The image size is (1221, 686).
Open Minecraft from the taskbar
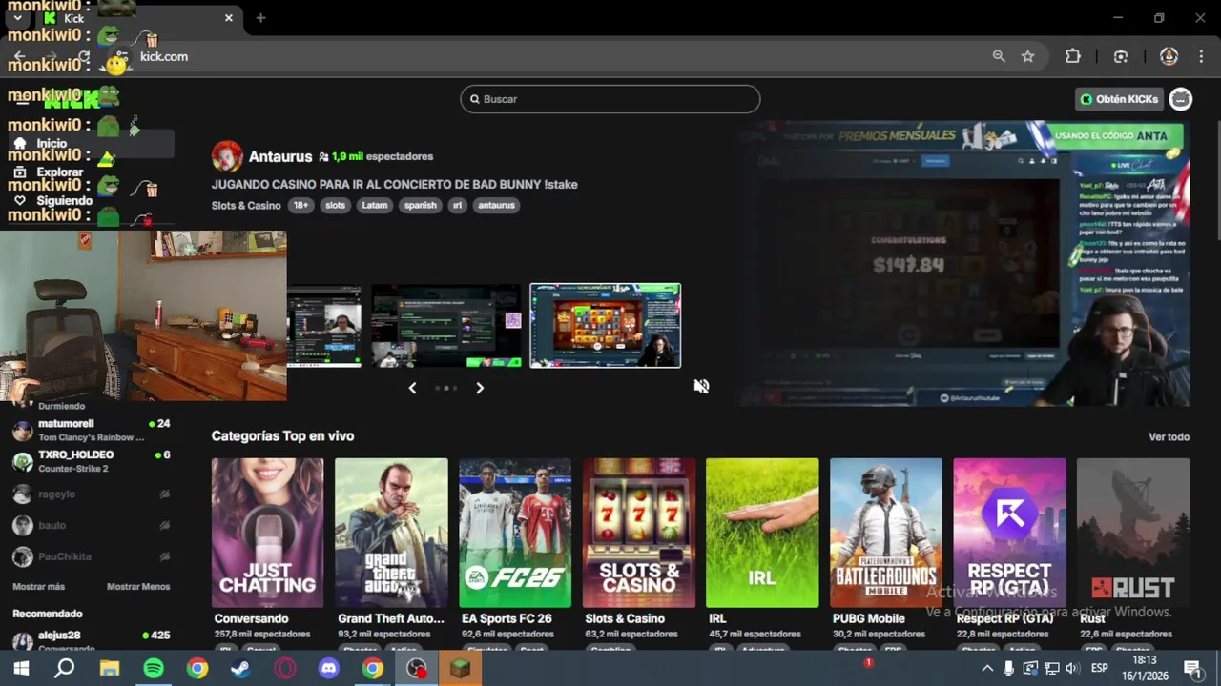coord(461,669)
